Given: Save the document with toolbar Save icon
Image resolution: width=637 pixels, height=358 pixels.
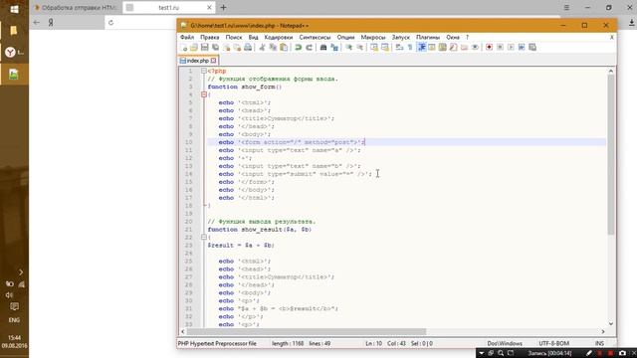Looking at the screenshot, I should click(205, 48).
